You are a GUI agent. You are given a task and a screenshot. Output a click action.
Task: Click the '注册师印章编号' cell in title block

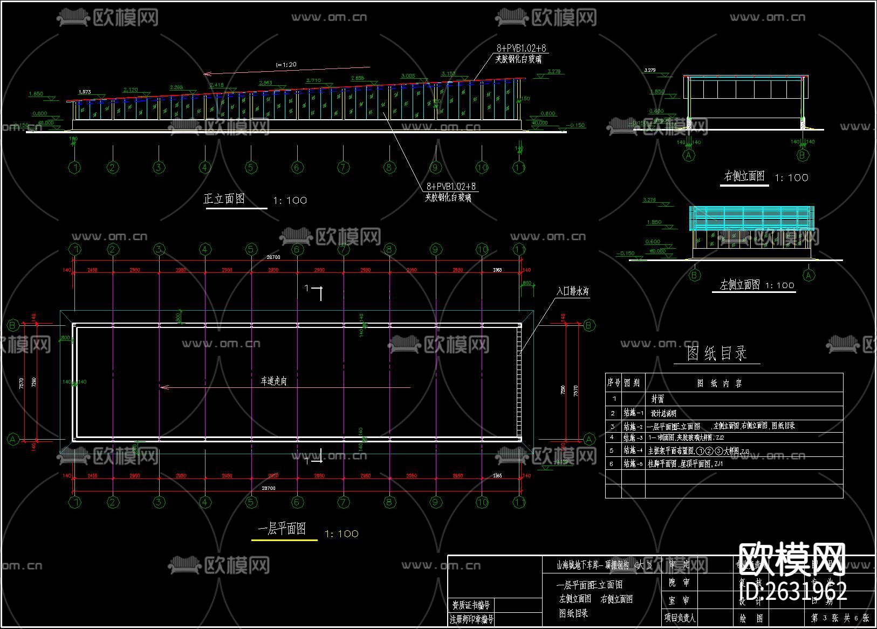click(472, 619)
